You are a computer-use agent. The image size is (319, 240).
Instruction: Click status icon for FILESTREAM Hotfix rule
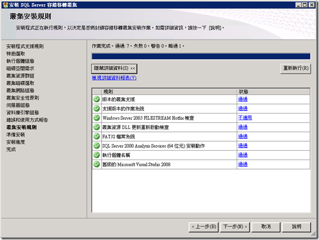point(97,118)
